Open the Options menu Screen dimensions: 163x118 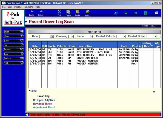(x=18, y=7)
